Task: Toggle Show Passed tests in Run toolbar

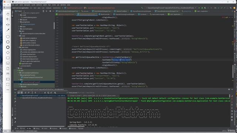Action: click(19, 93)
